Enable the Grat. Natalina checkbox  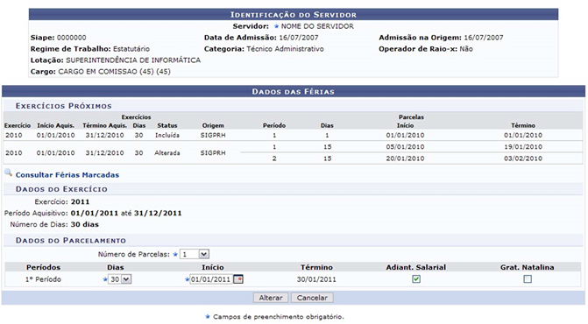528,279
